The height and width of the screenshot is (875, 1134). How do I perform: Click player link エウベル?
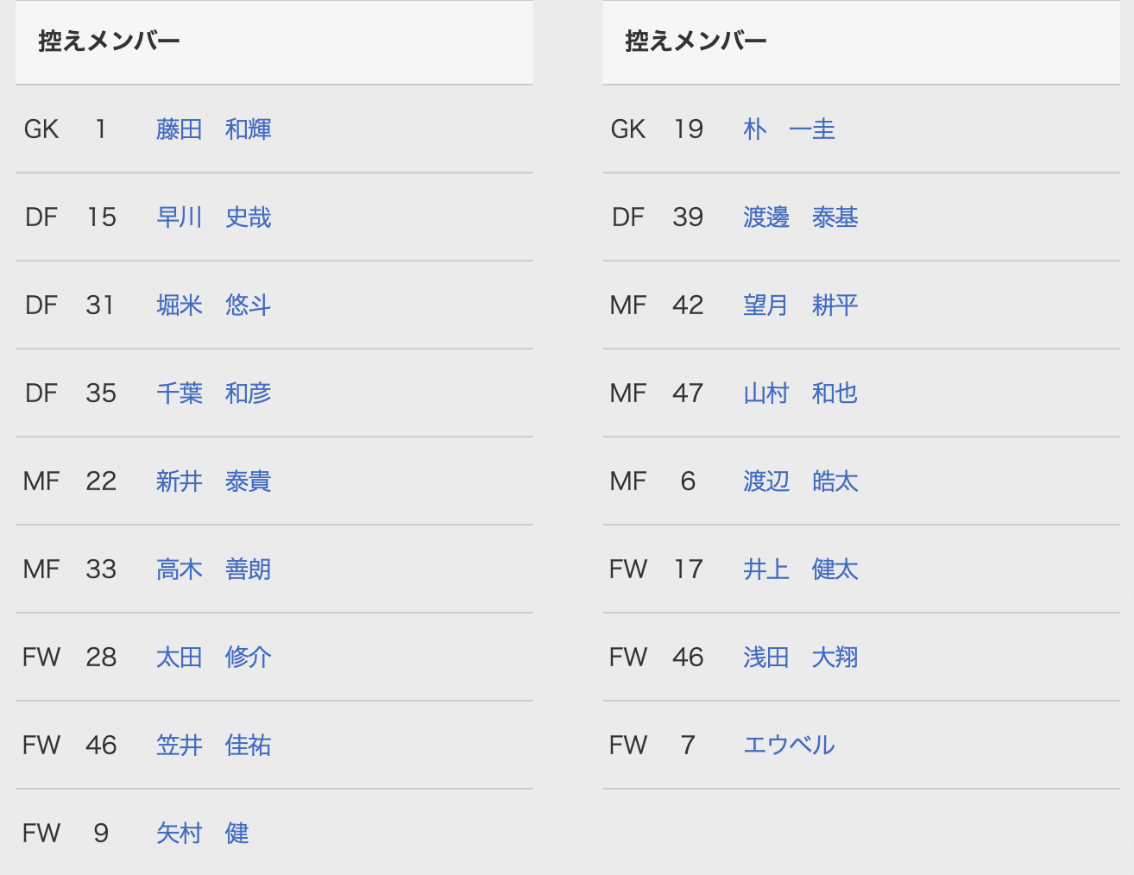click(x=789, y=746)
